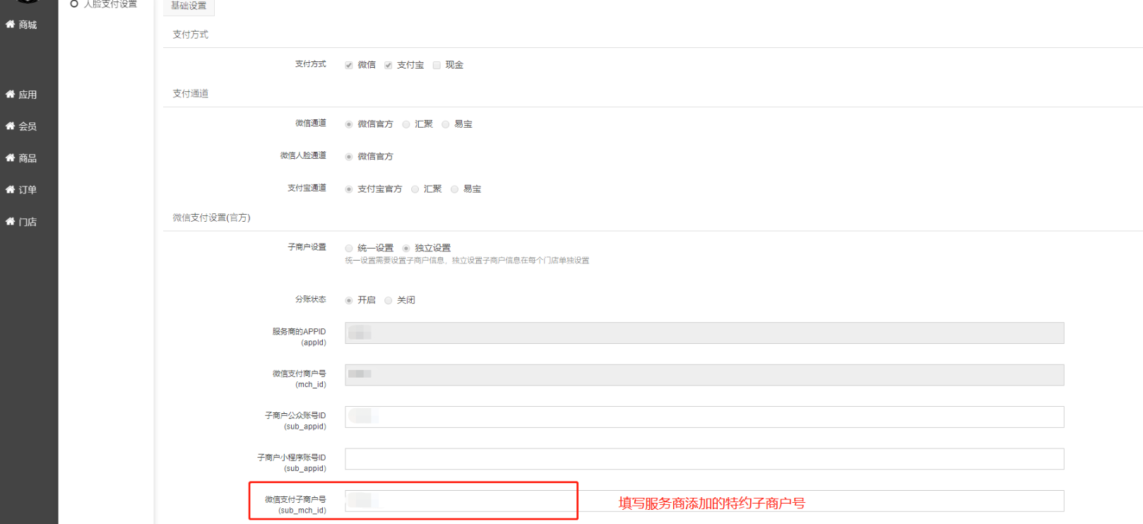The height and width of the screenshot is (524, 1143).
Task: Click the 子商户公众账号ID input field
Action: [704, 417]
